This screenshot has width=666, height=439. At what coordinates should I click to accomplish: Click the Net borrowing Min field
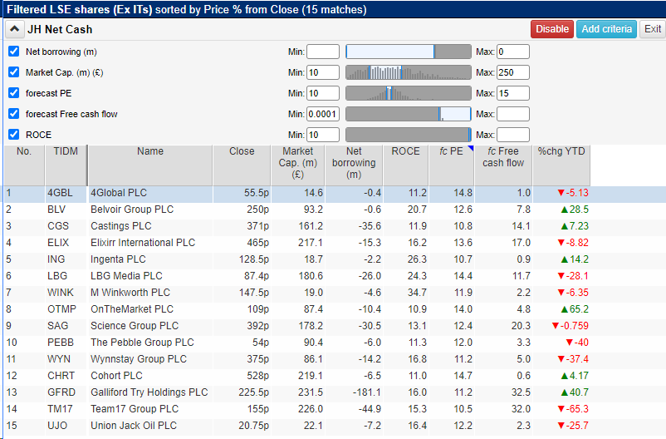coord(323,52)
